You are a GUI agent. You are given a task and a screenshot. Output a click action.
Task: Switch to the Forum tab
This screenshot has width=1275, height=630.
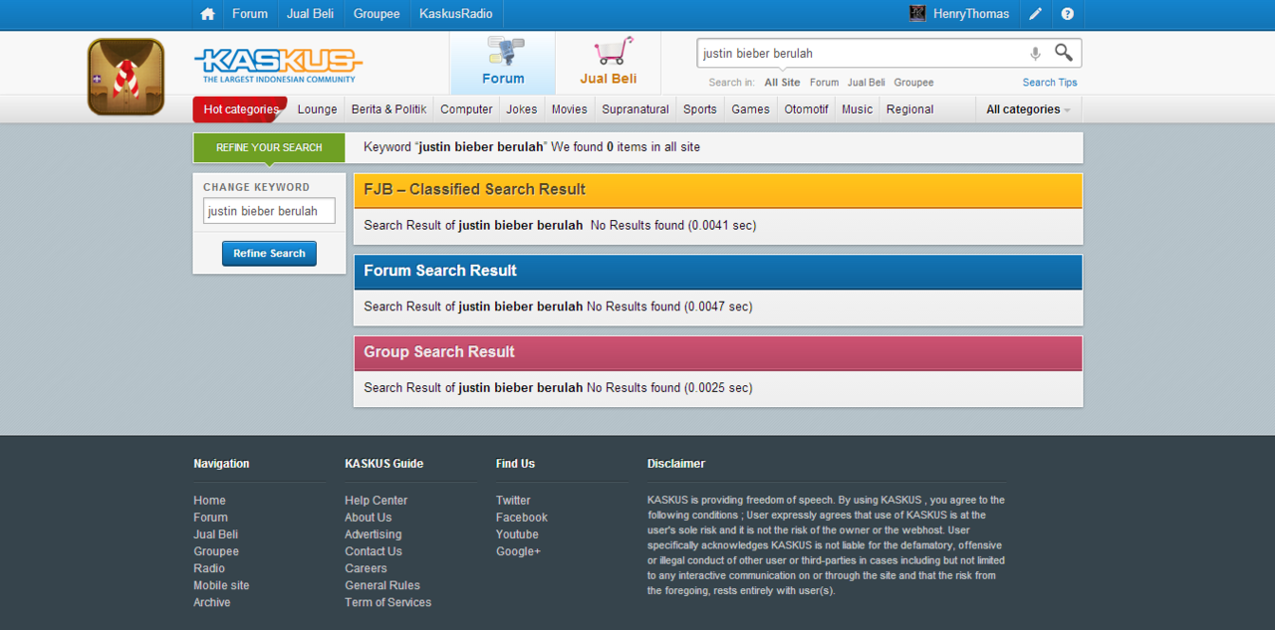tap(503, 63)
